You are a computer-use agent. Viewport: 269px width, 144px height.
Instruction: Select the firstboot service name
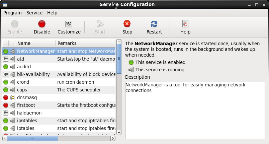(26, 105)
